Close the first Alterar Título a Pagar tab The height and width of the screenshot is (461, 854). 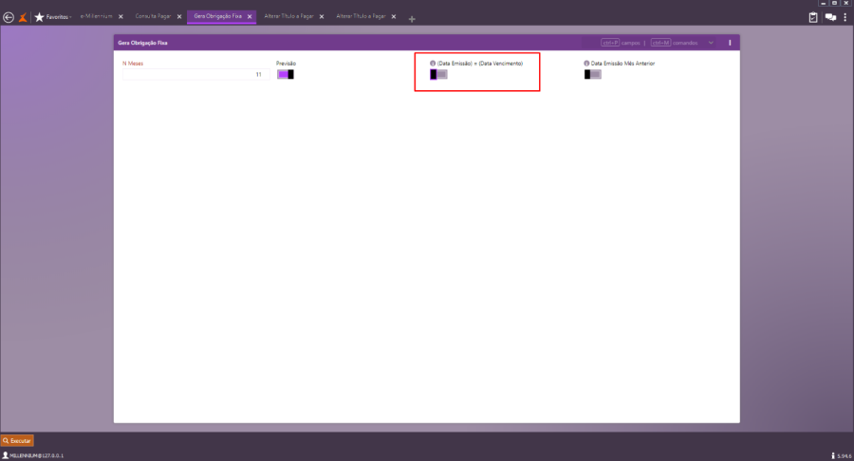click(x=322, y=17)
